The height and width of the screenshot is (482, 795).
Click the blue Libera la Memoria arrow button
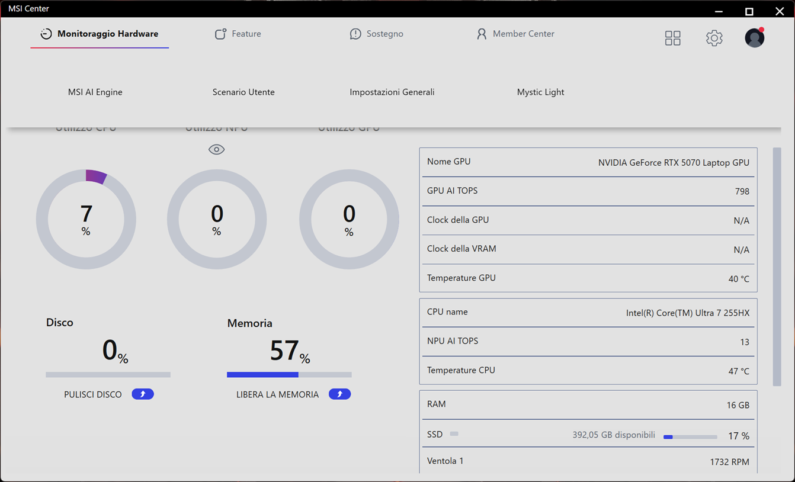click(339, 394)
